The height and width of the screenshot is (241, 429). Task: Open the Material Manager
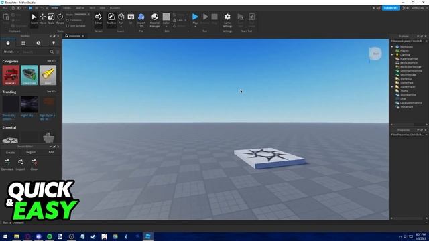point(155,20)
